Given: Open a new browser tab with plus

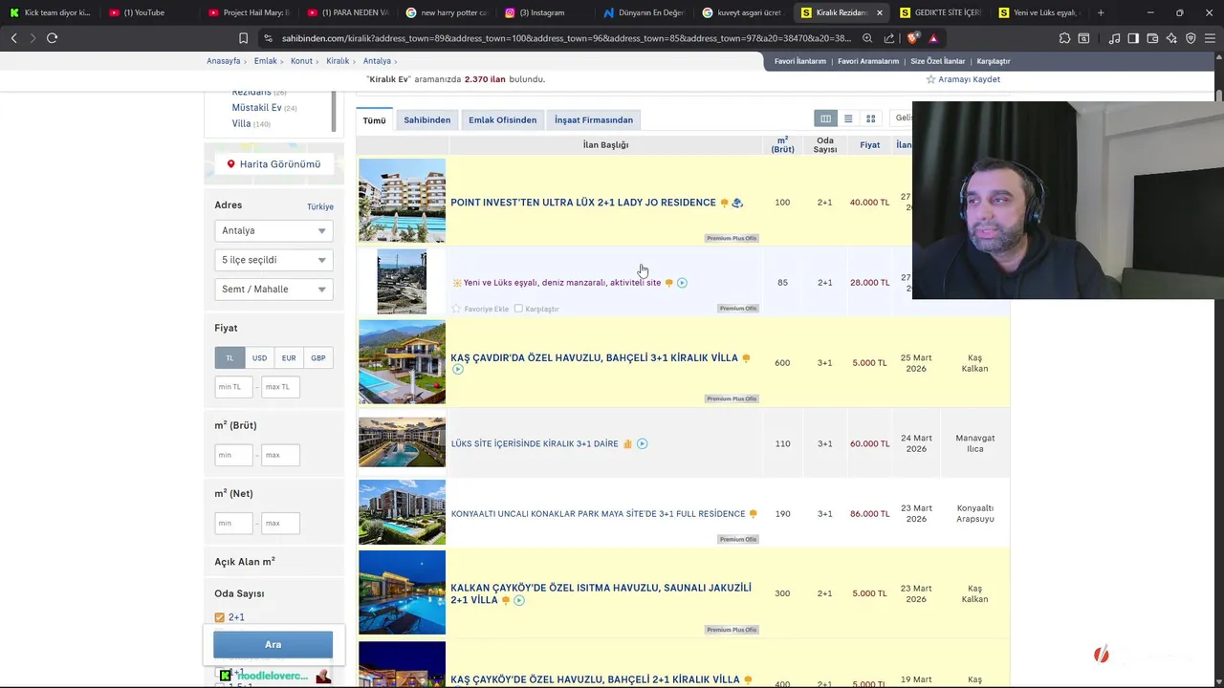Looking at the screenshot, I should point(1101,12).
